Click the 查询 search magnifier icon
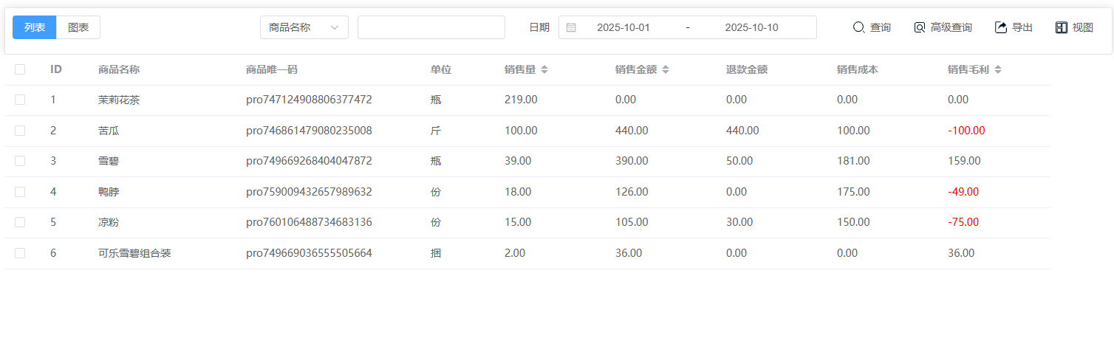1114x355 pixels. click(x=858, y=27)
